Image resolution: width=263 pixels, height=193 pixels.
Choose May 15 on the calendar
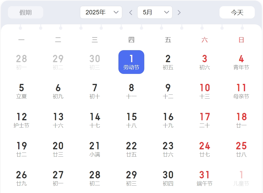coord(131,120)
